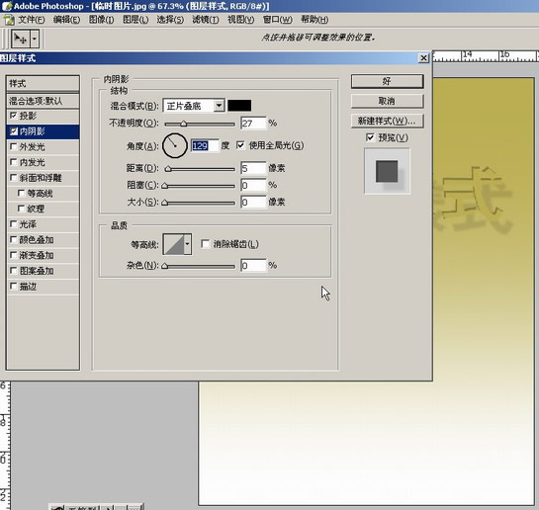Click the 不透明度 slider handle
This screenshot has height=510, width=539.
(x=184, y=124)
